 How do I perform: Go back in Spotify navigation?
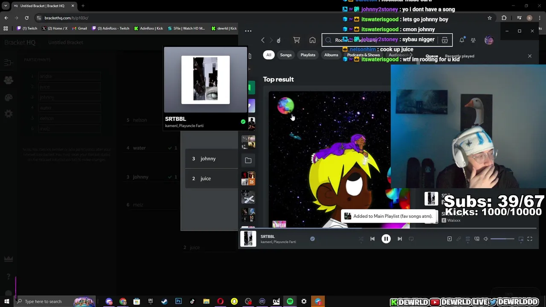click(263, 40)
